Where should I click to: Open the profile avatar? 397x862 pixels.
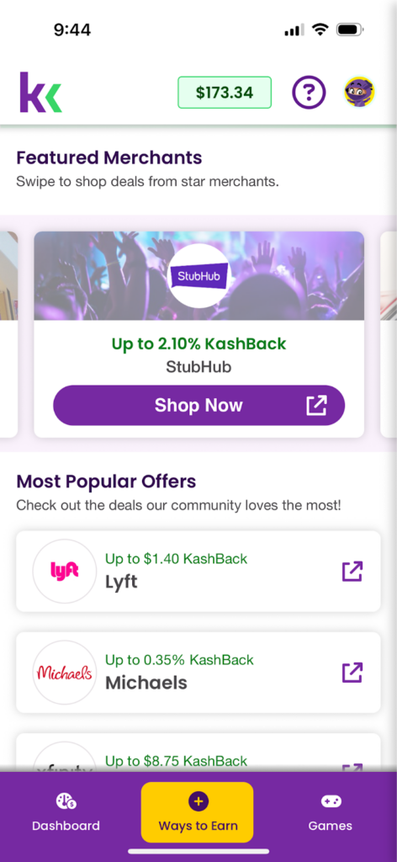pyautogui.click(x=360, y=93)
